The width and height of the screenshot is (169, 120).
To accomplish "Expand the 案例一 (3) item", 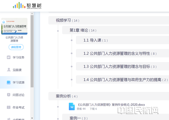I will pos(115,117).
